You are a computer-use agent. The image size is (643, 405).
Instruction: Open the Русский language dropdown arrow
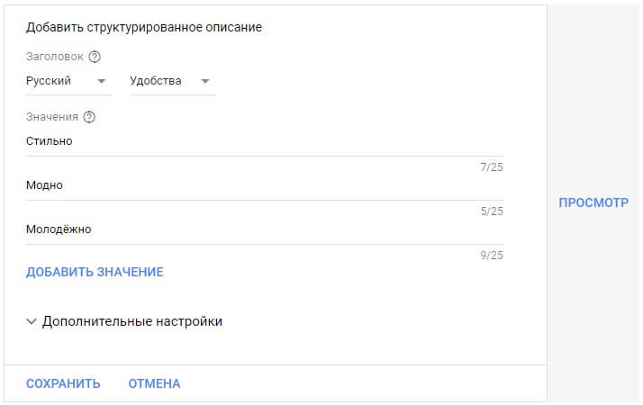tap(101, 81)
